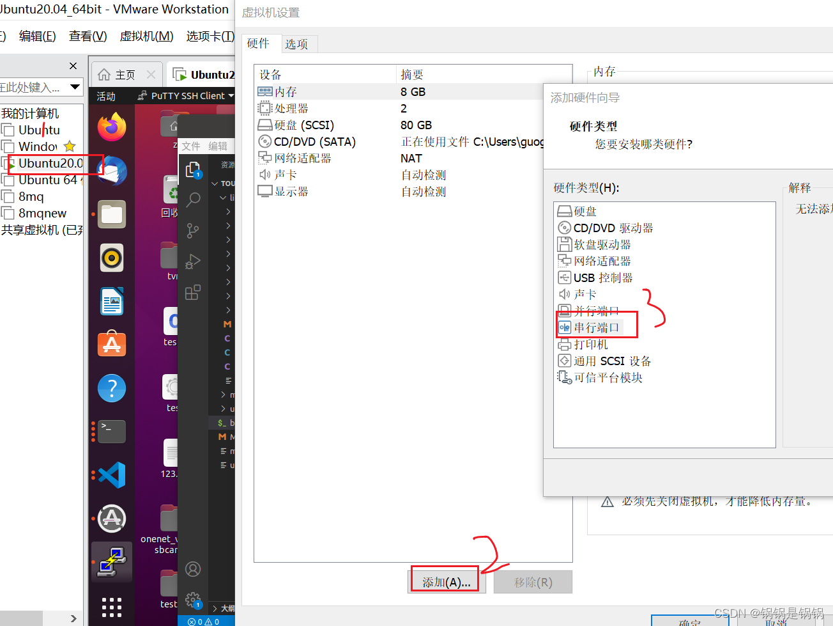
Task: Select Ubuntu20.0 VM in library
Action: (x=50, y=163)
